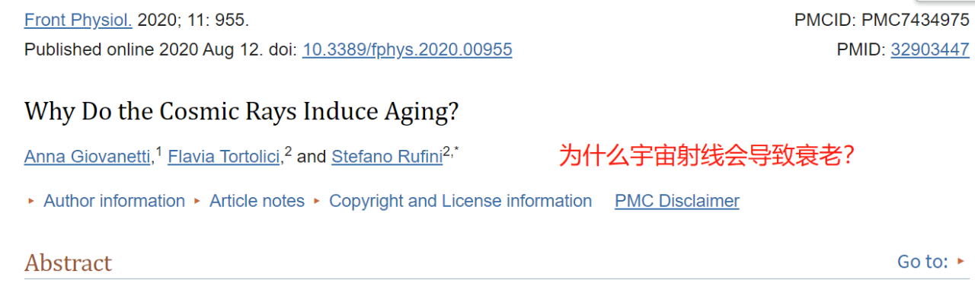Viewport: 975px width, 296px height.
Task: Click the red Chinese translation text
Action: pos(706,156)
